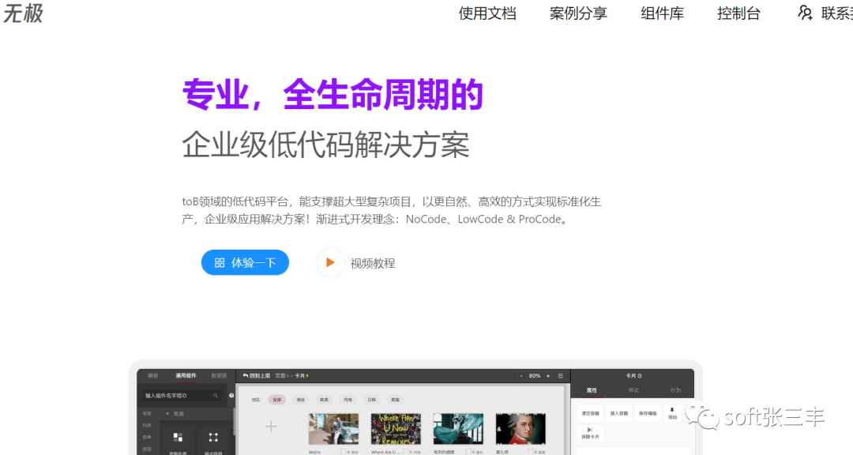The image size is (853, 455).
Task: Click the 联系 contact person icon
Action: click(805, 13)
